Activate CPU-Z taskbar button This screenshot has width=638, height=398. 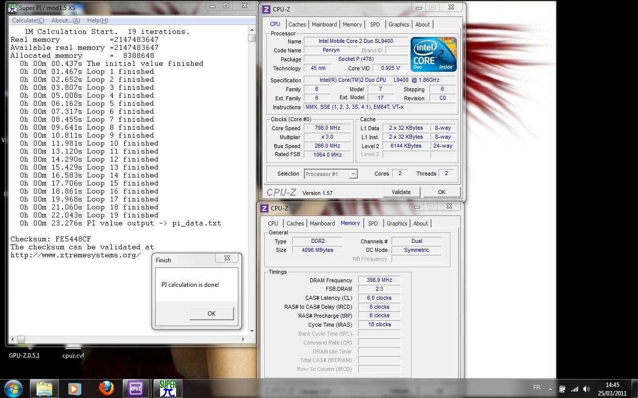(136, 389)
